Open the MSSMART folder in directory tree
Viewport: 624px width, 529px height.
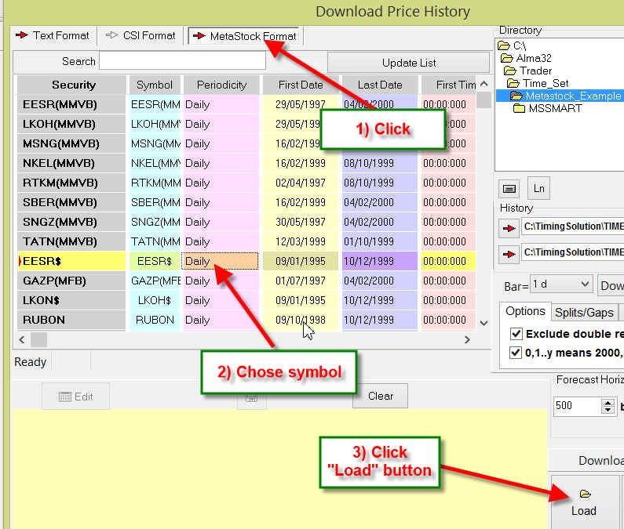pyautogui.click(x=554, y=108)
